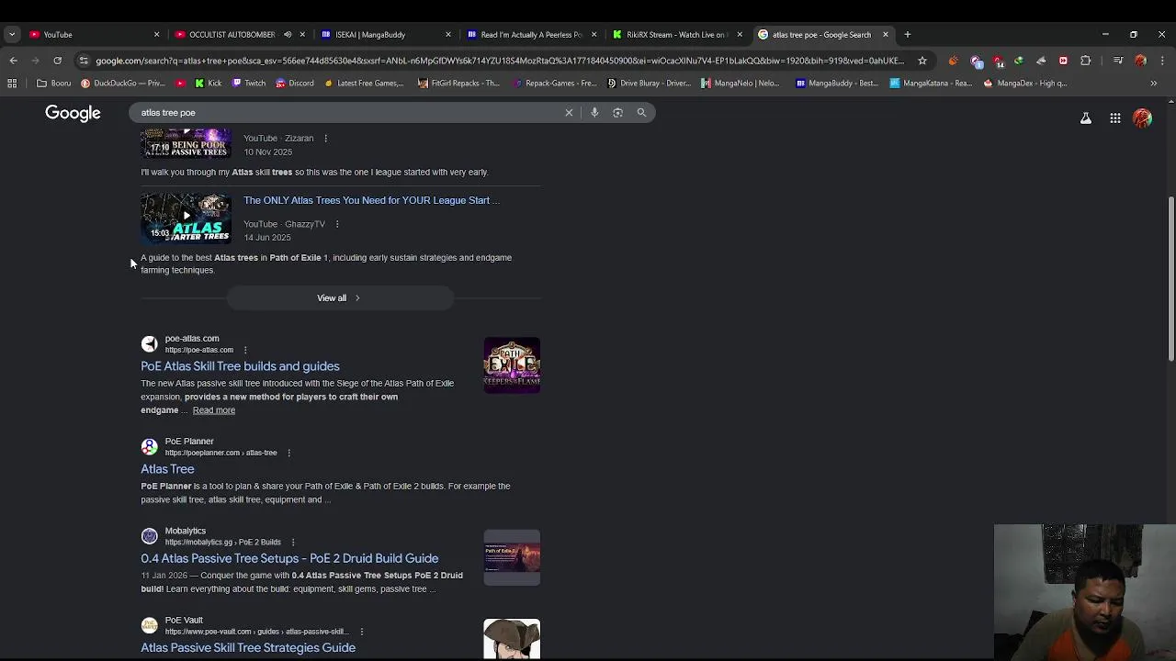This screenshot has width=1176, height=661.
Task: Open the Booru bookmark folder
Action: tap(53, 83)
